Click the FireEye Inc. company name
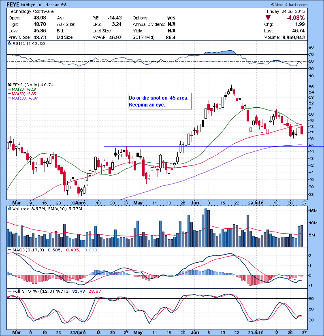Viewport: 324px width, 336px height. (x=32, y=4)
